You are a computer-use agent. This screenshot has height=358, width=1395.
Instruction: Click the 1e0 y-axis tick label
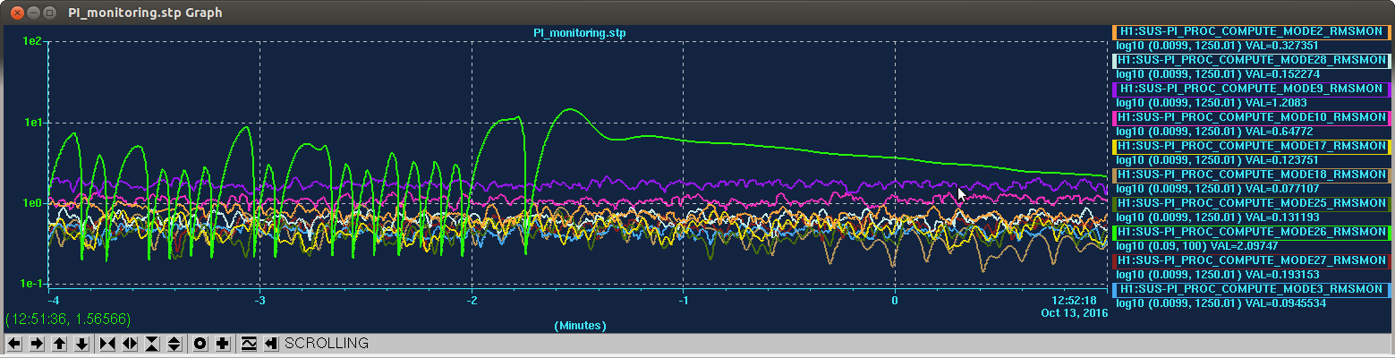click(x=31, y=203)
